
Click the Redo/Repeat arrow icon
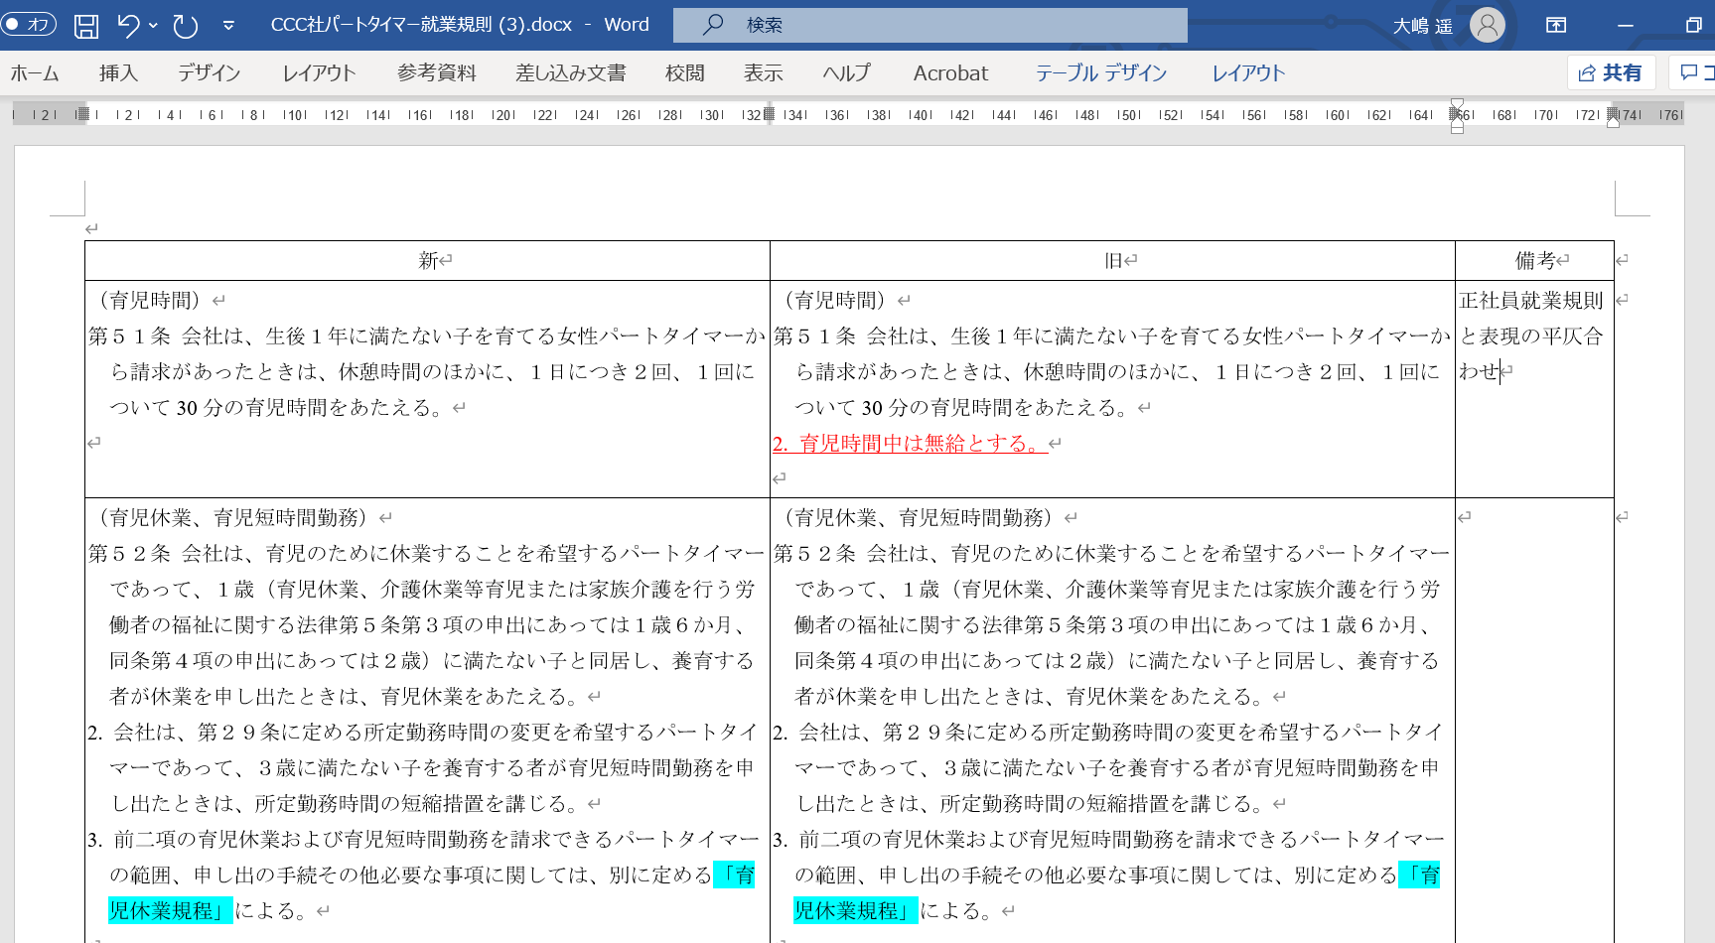click(x=186, y=26)
